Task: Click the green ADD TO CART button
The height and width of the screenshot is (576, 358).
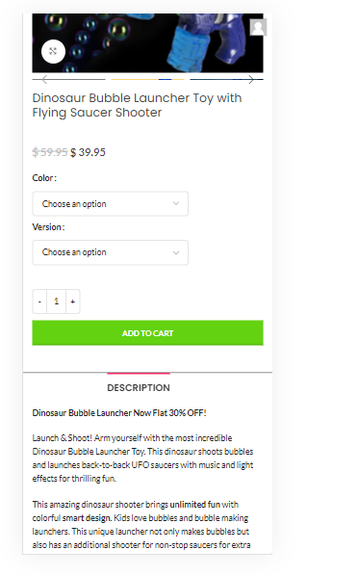Action: pyautogui.click(x=147, y=333)
